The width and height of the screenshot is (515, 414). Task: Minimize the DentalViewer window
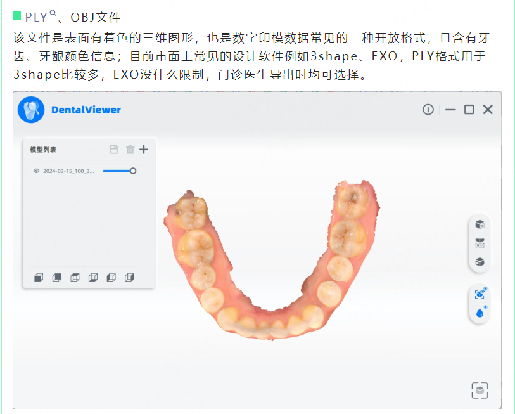[x=450, y=110]
